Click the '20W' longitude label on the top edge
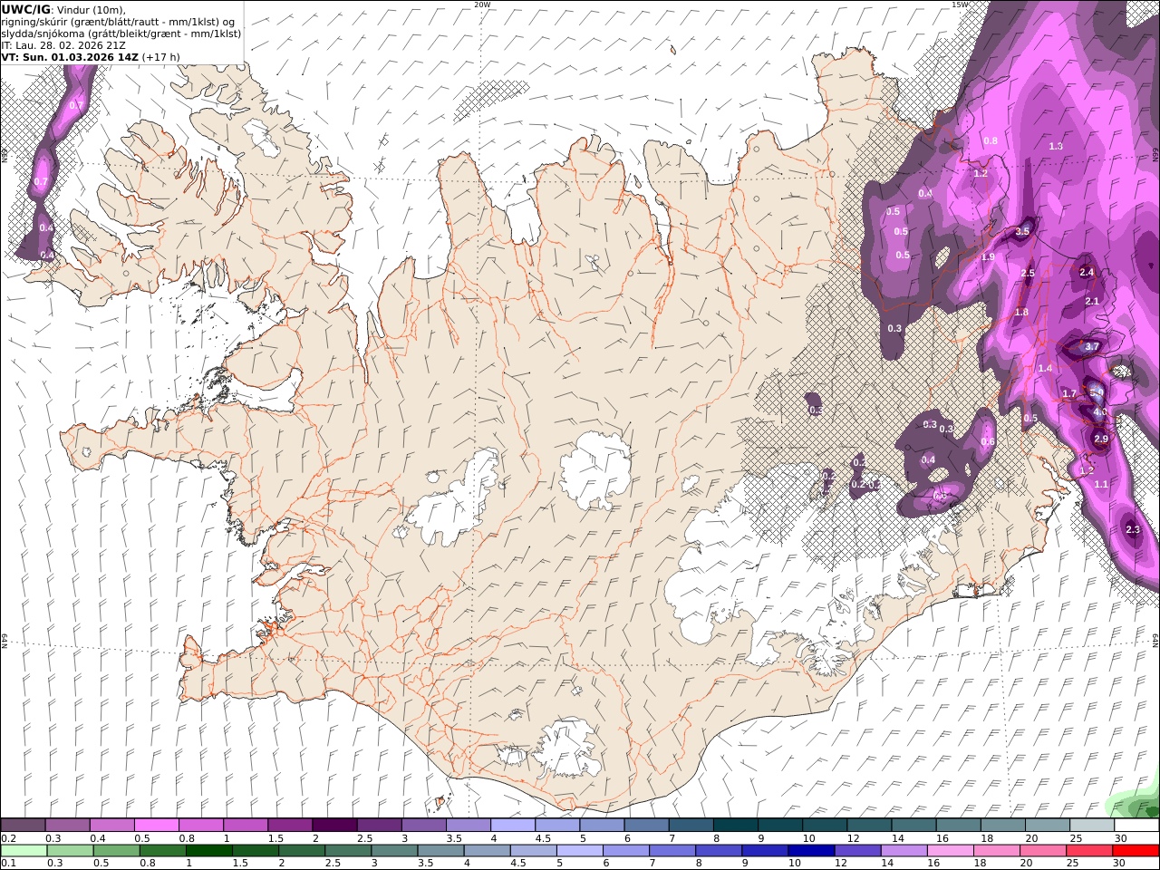This screenshot has width=1160, height=870. [482, 5]
